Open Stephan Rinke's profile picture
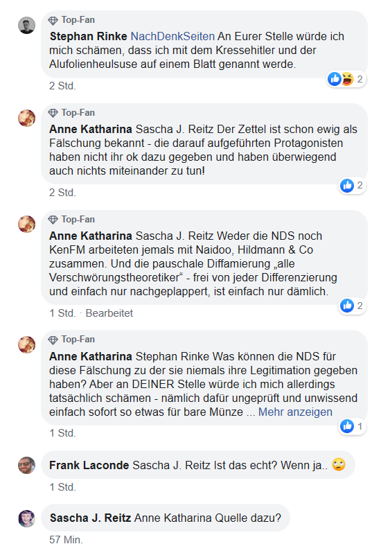Image resolution: width=390 pixels, height=553 pixels. (27, 26)
